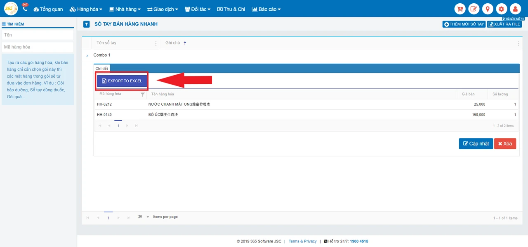Click the Mã hàng hóa column filter icon
This screenshot has width=528, height=247.
coord(143,95)
